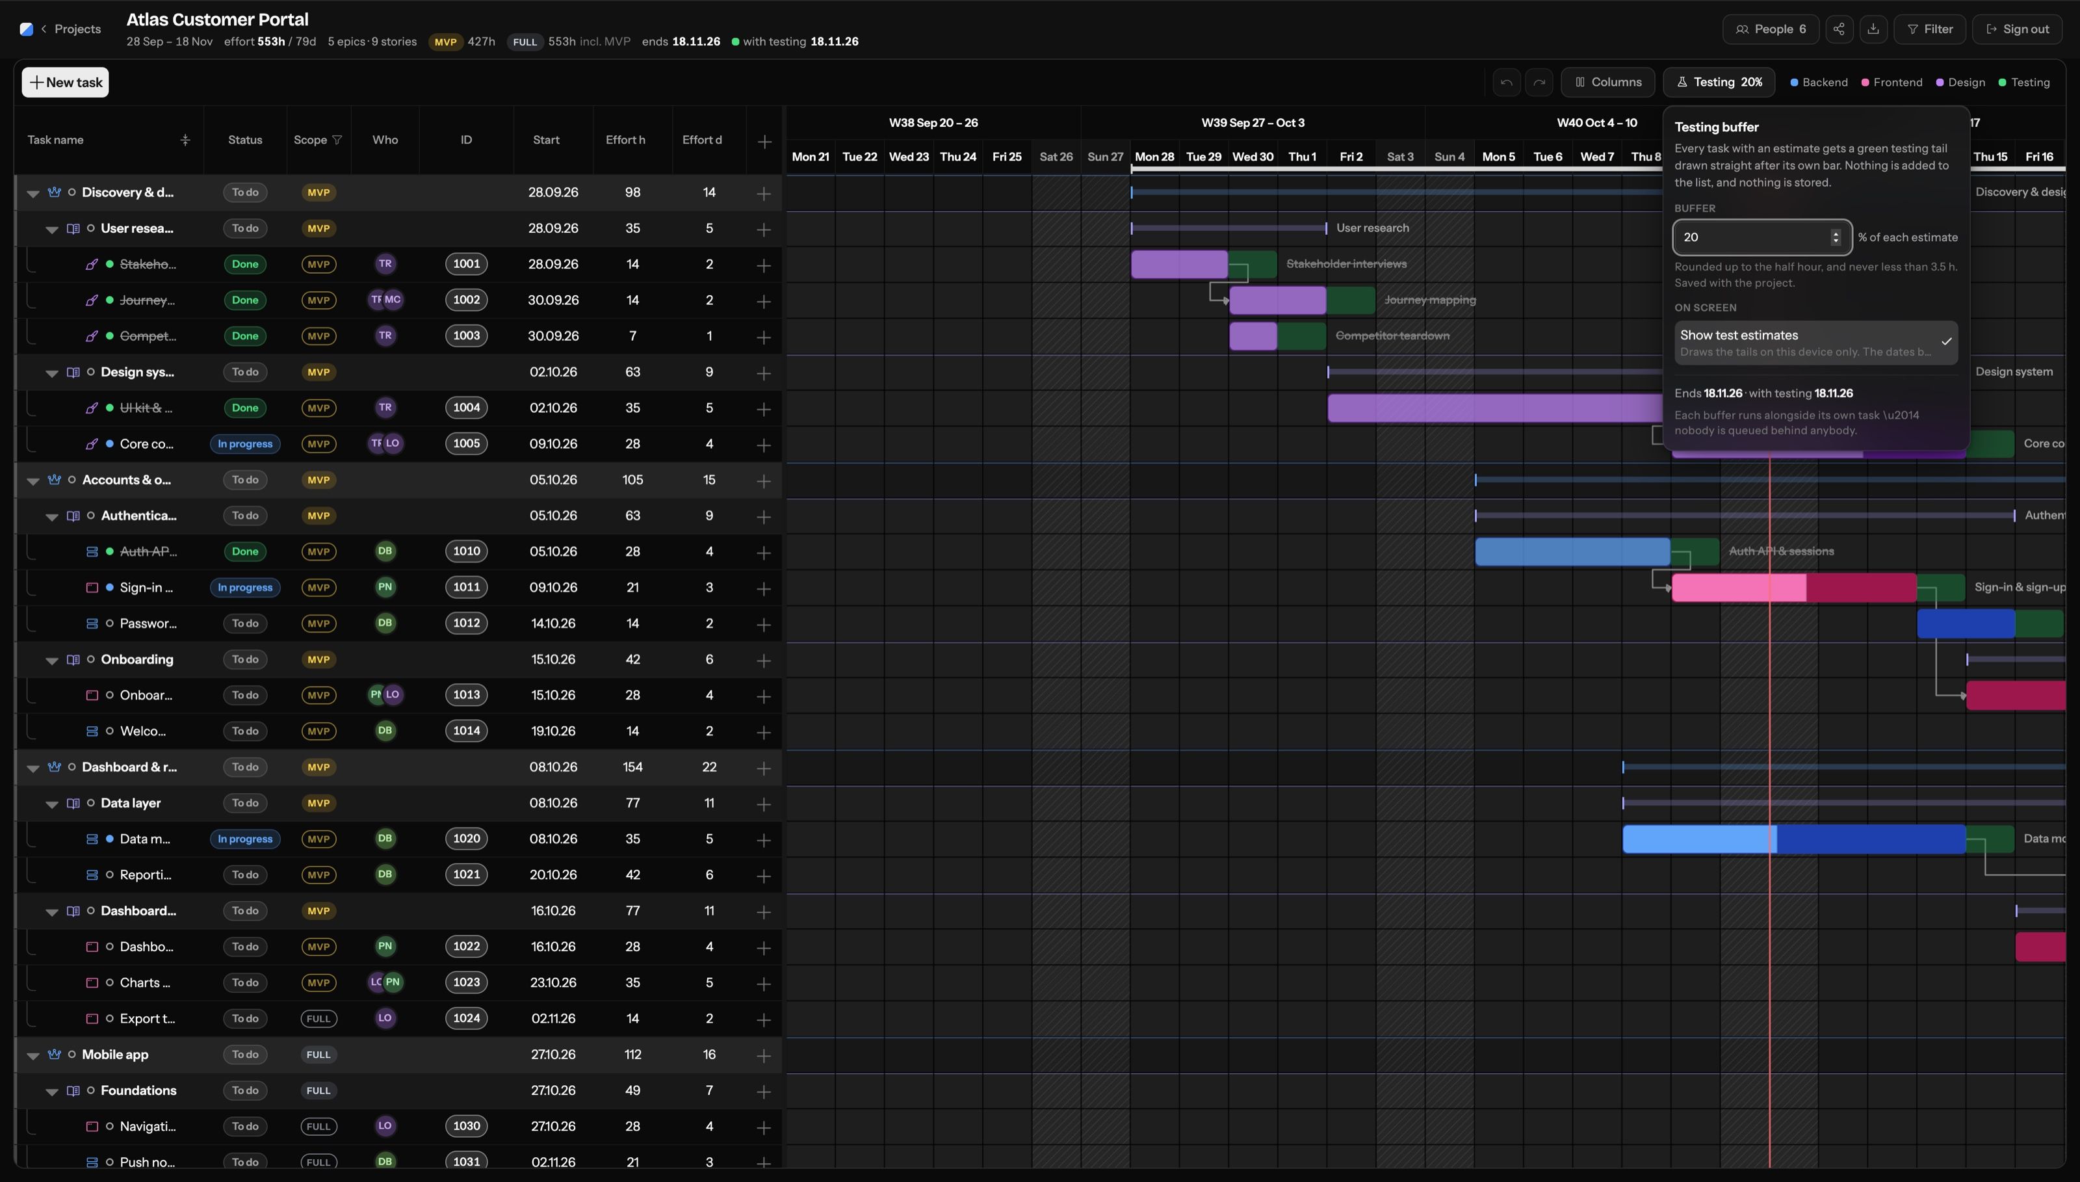Click buffer percentage input field
This screenshot has width=2080, height=1182.
tap(1762, 237)
